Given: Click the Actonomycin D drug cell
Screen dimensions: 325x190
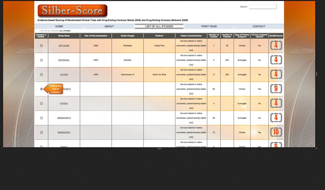Looking at the screenshot, I should tap(128, 75).
